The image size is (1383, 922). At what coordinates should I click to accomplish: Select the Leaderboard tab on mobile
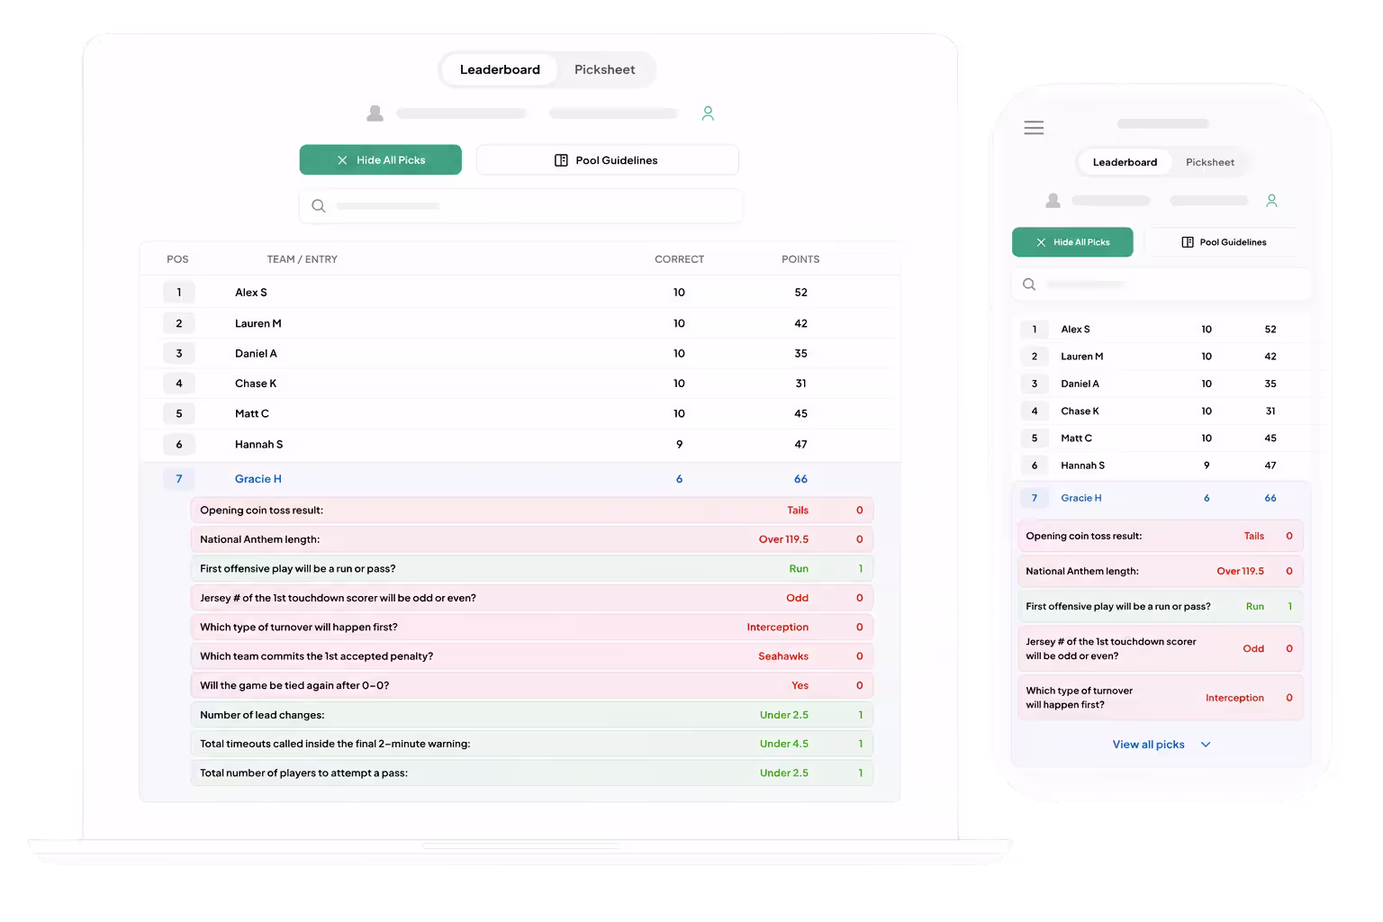(1125, 162)
